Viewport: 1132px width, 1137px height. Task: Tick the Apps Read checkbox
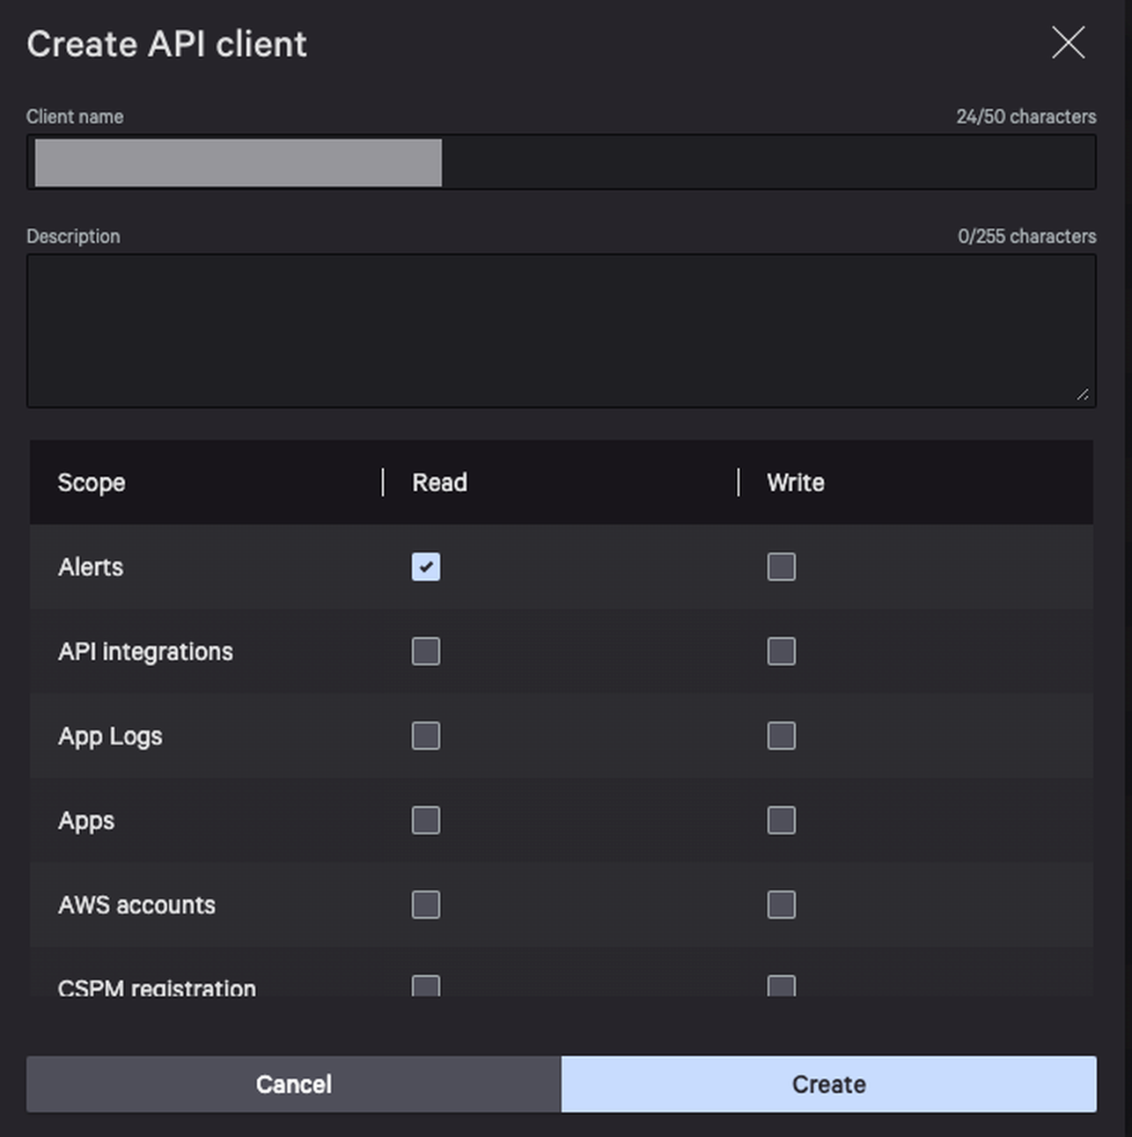pyautogui.click(x=426, y=820)
